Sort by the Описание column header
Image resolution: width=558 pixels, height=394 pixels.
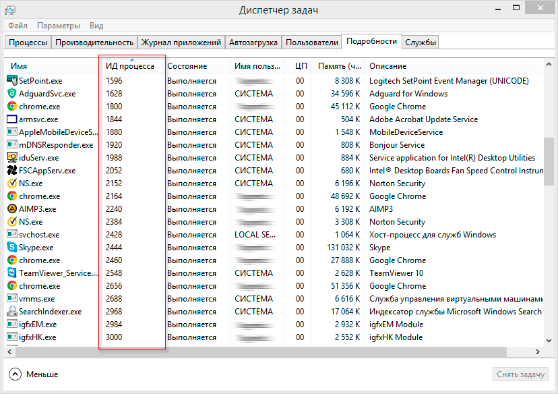click(x=454, y=66)
